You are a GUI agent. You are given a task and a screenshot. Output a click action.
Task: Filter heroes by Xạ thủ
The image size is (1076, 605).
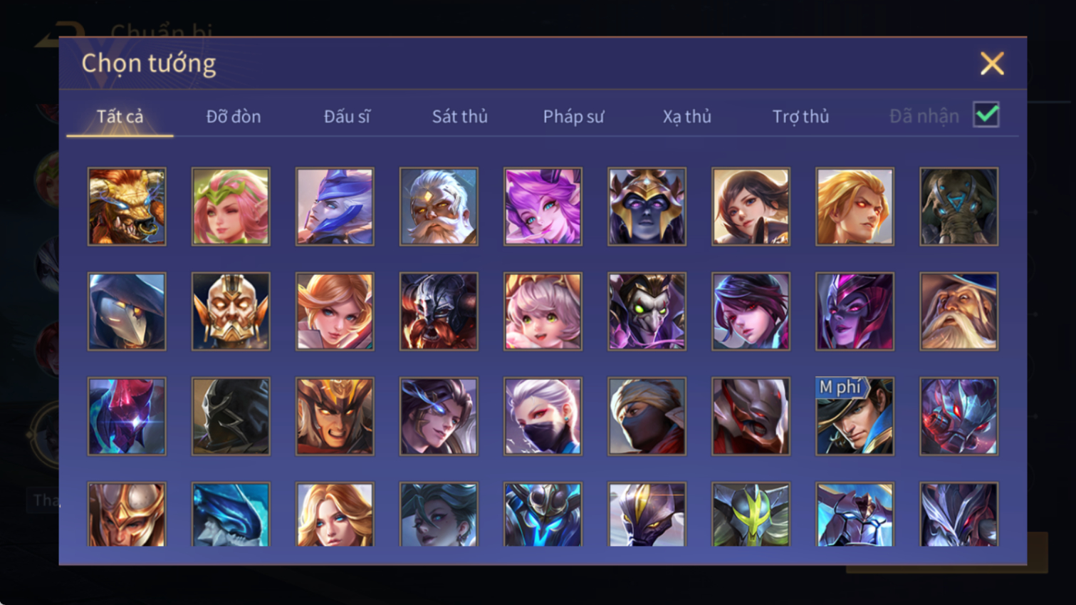tap(687, 116)
